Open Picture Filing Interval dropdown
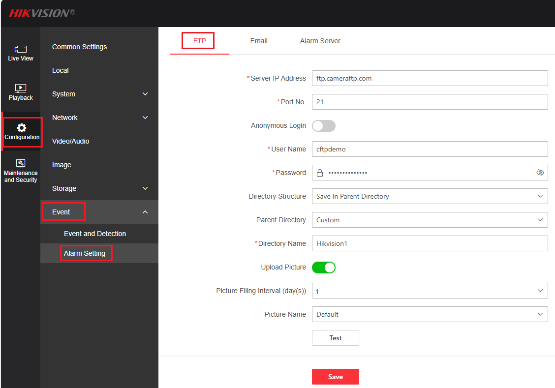Viewport: 555px width, 388px height. tap(430, 291)
